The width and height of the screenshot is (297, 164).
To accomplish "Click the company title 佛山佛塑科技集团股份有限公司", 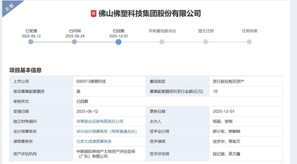I will (150, 13).
